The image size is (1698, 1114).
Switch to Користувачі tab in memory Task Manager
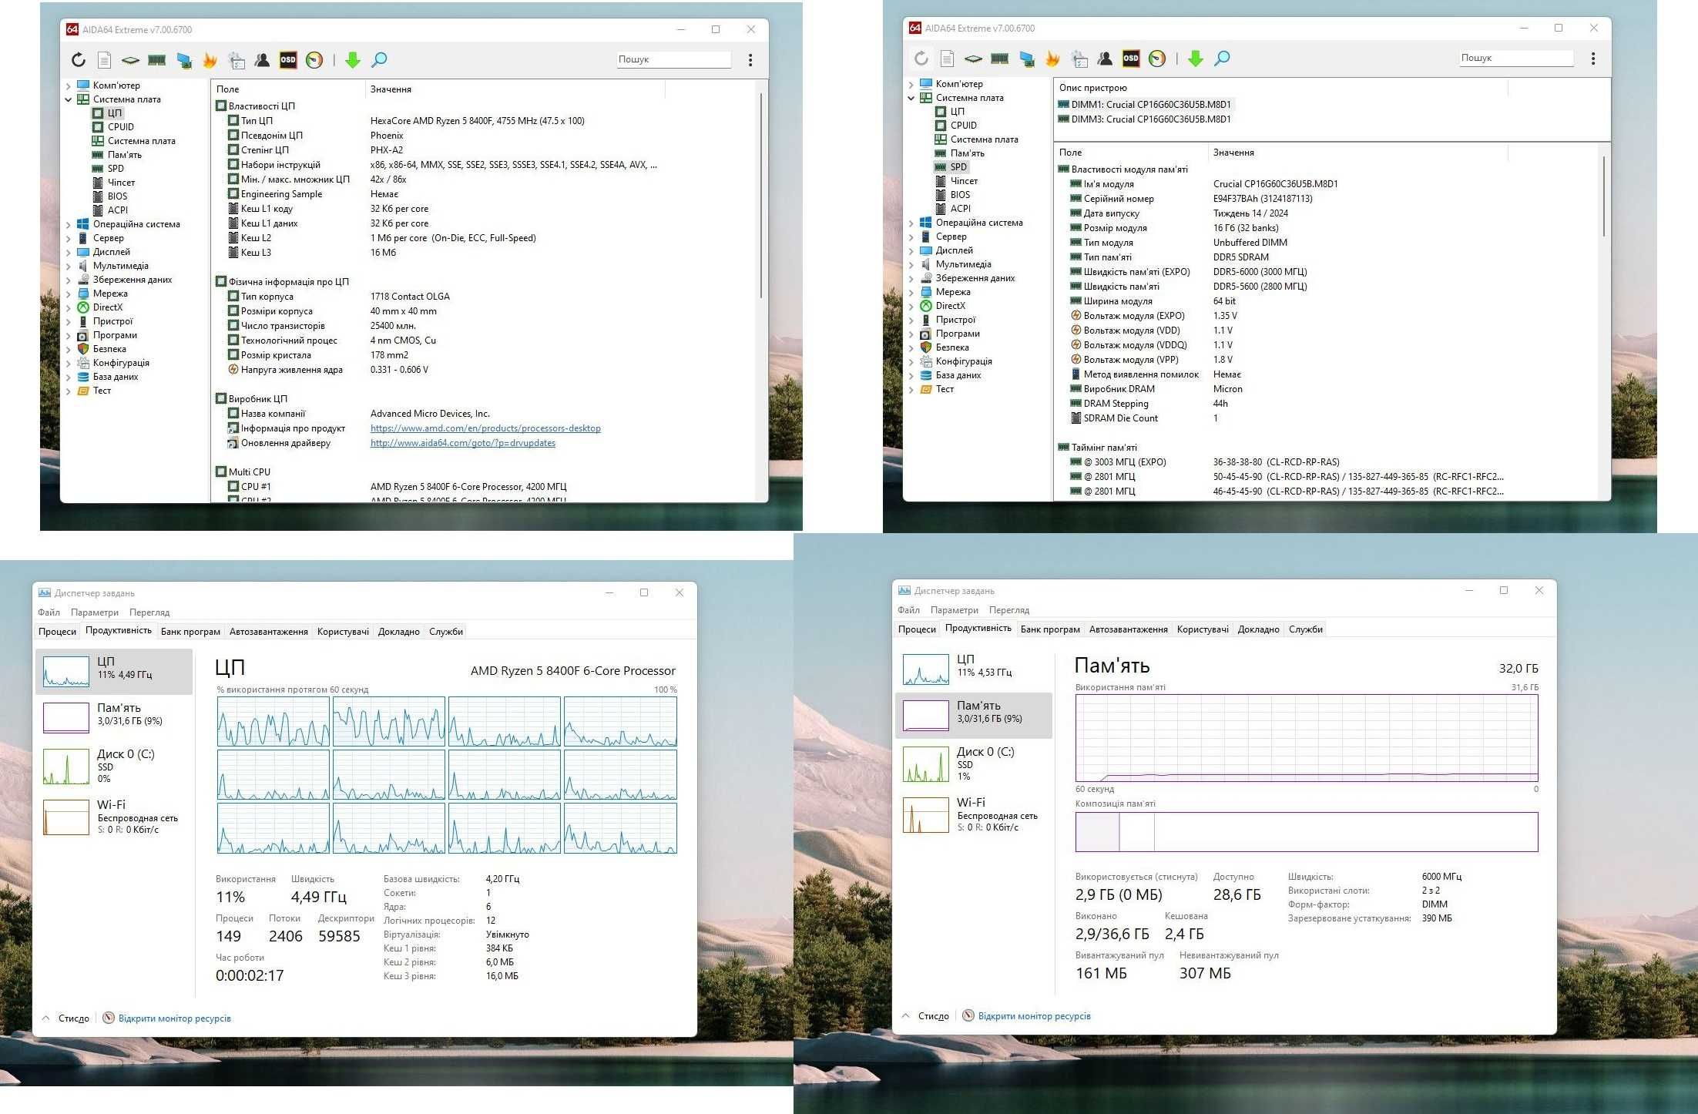tap(1203, 629)
